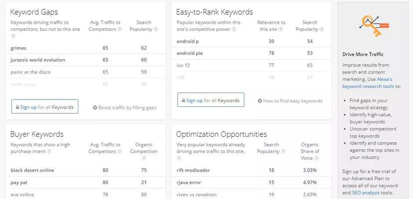Click help icon next to 'purchase intent' description

[x=49, y=151]
